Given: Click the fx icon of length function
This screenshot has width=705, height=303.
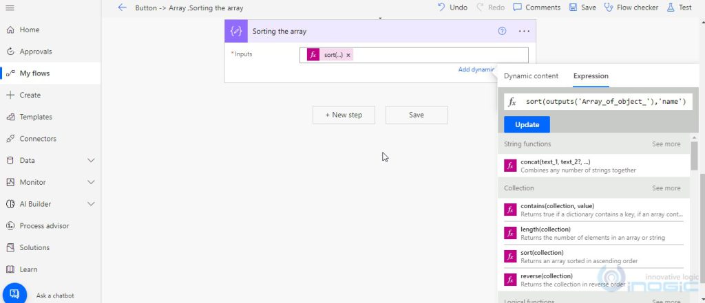Looking at the screenshot, I should pos(510,233).
